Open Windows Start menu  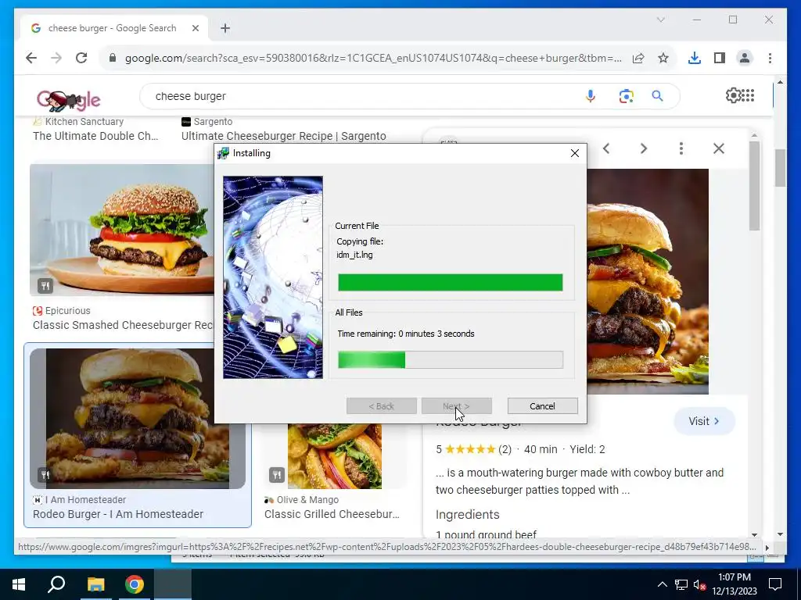point(19,584)
